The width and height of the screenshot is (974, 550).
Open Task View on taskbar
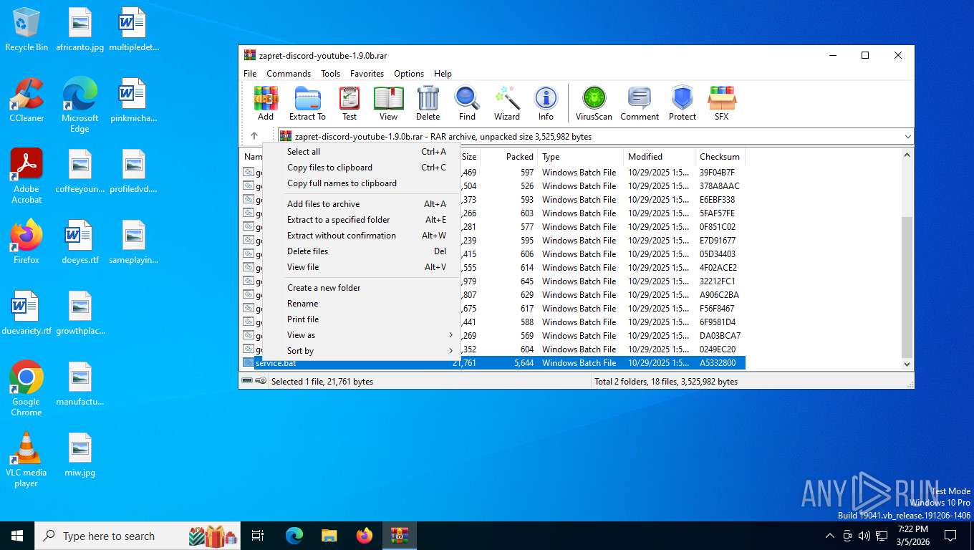click(x=258, y=536)
